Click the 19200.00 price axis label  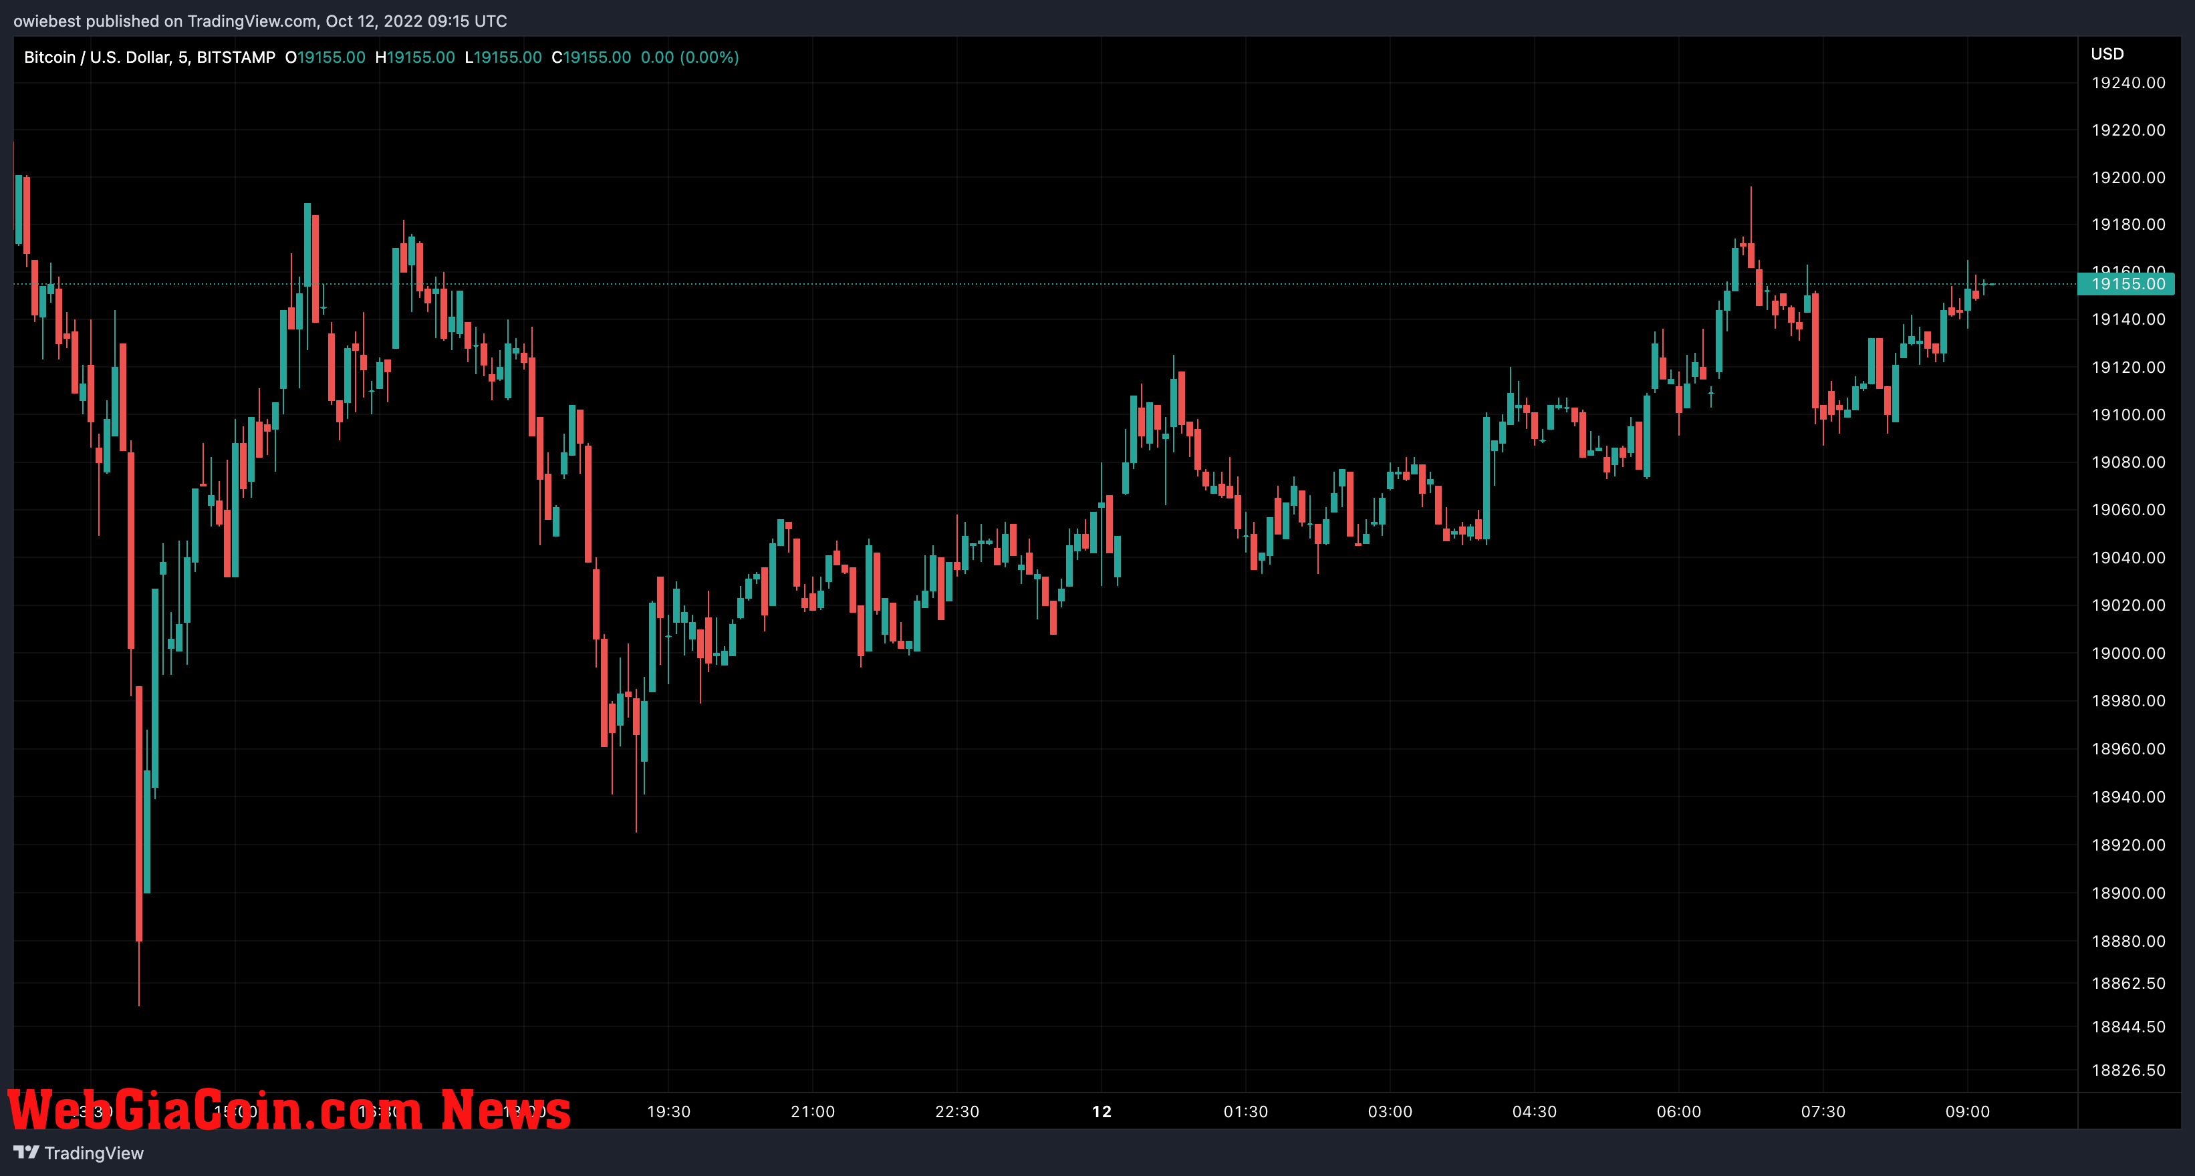coord(2127,177)
